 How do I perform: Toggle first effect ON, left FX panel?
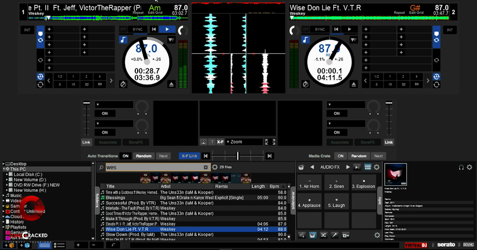pyautogui.click(x=105, y=113)
